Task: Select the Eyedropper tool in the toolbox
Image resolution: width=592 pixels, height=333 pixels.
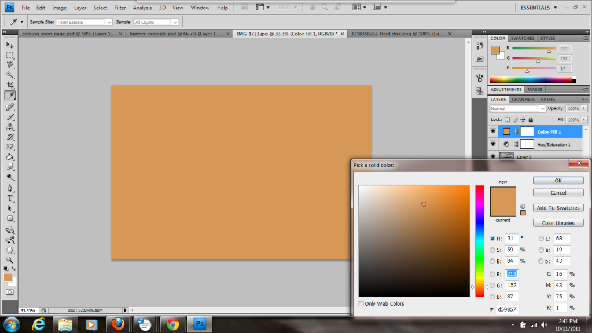Action: point(10,95)
